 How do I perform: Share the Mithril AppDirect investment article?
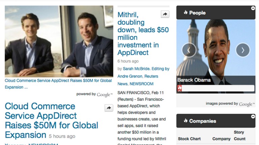pyautogui.click(x=165, y=14)
